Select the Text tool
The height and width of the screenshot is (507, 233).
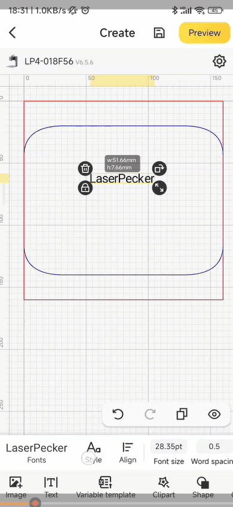coord(51,487)
